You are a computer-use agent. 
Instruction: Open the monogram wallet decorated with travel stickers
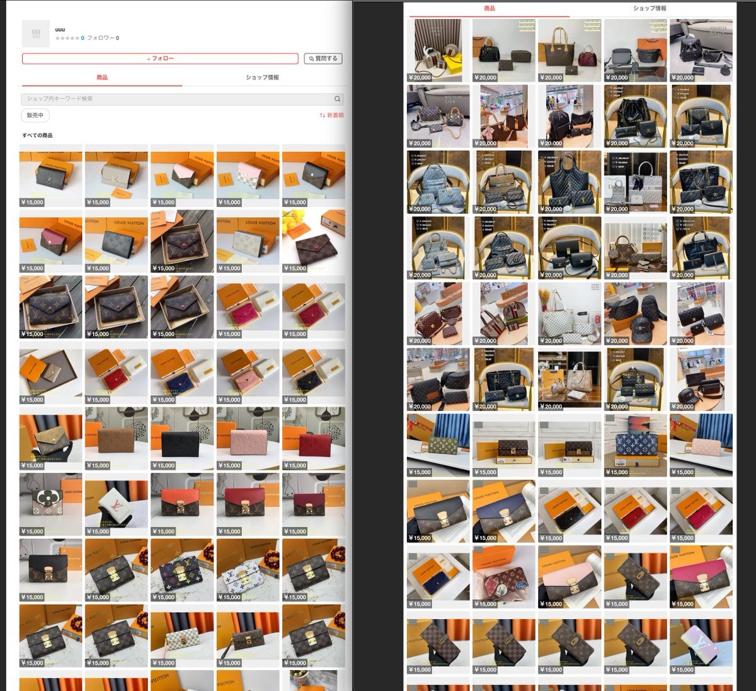(504, 577)
